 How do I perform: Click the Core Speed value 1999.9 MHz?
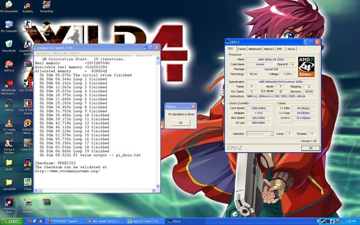click(258, 108)
